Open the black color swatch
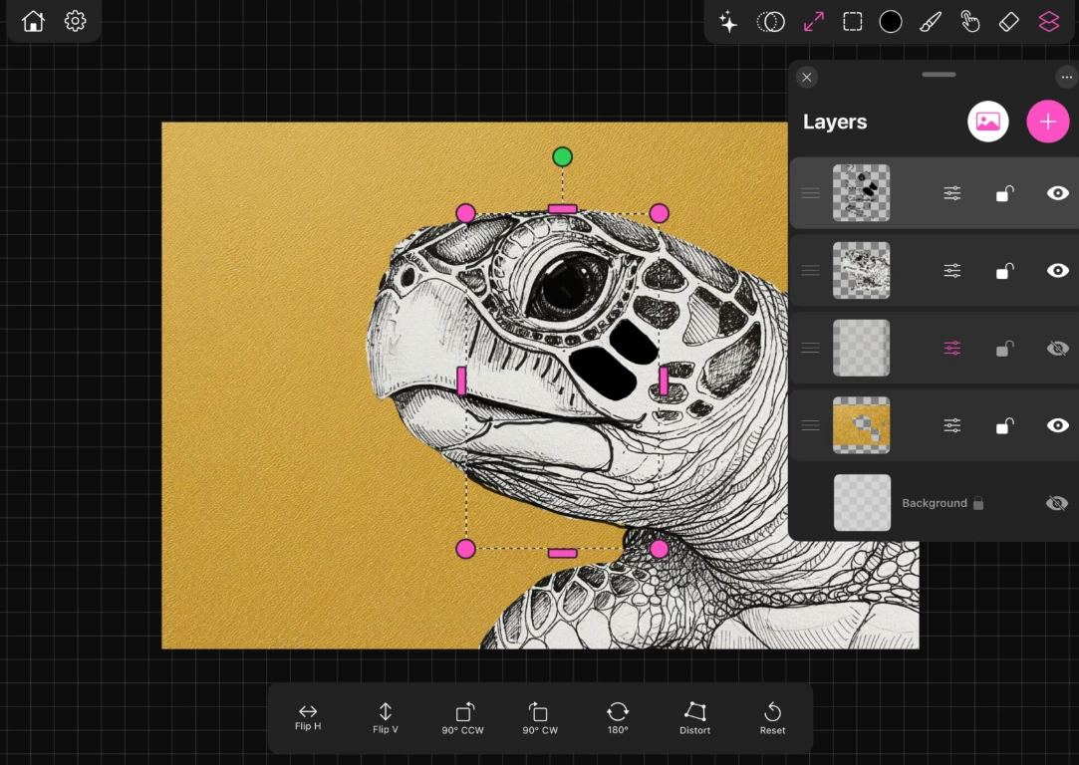The height and width of the screenshot is (765, 1079). 891,22
